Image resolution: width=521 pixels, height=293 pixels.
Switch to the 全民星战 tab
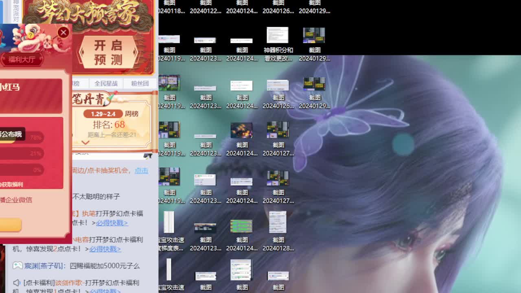106,83
